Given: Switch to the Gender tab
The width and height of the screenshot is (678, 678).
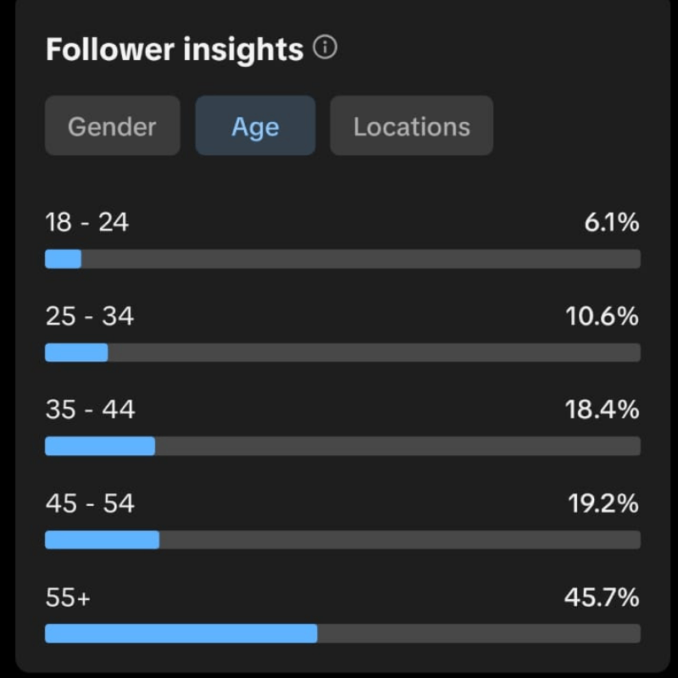Looking at the screenshot, I should coord(112,126).
